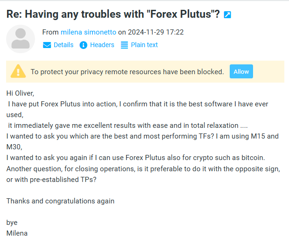Open sender milena simonetto link

coord(88,32)
